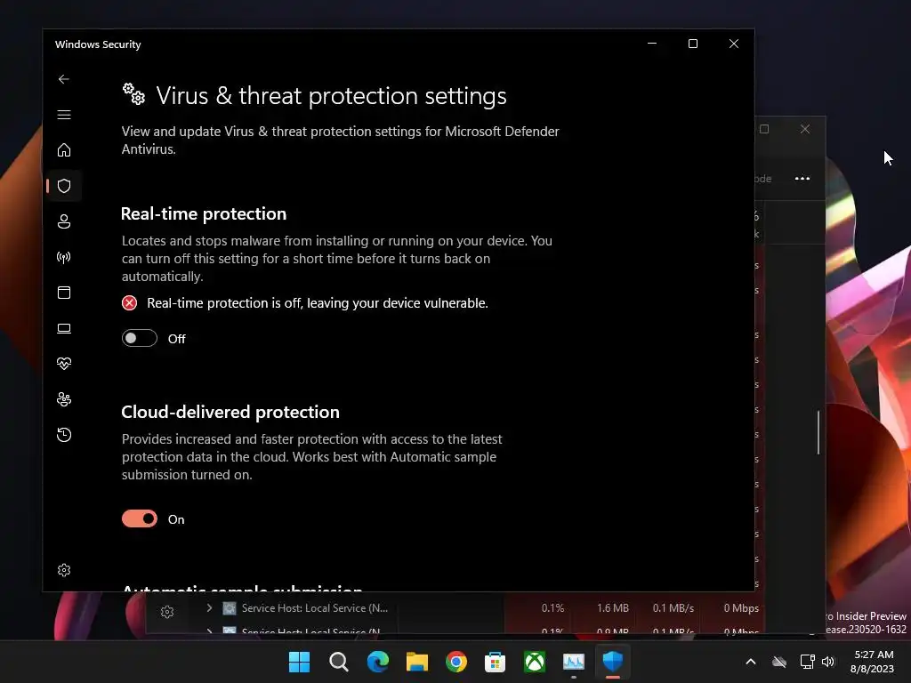The width and height of the screenshot is (911, 683).
Task: Open Device security laptop icon
Action: tap(64, 328)
